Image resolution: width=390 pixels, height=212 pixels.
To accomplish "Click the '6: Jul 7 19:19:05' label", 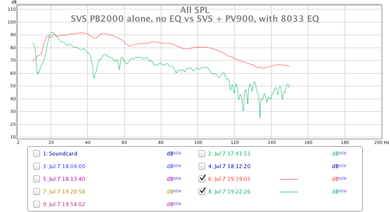I will (x=229, y=179).
